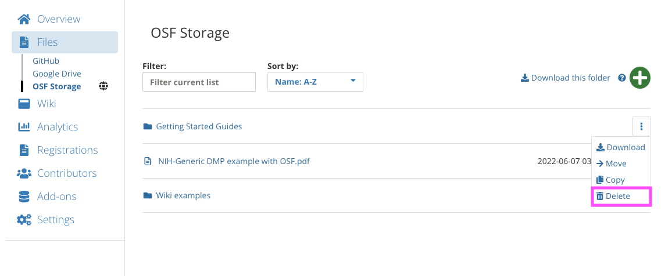Go to the Analytics page in the sidebar
Image resolution: width=672 pixels, height=276 pixels.
coord(58,127)
